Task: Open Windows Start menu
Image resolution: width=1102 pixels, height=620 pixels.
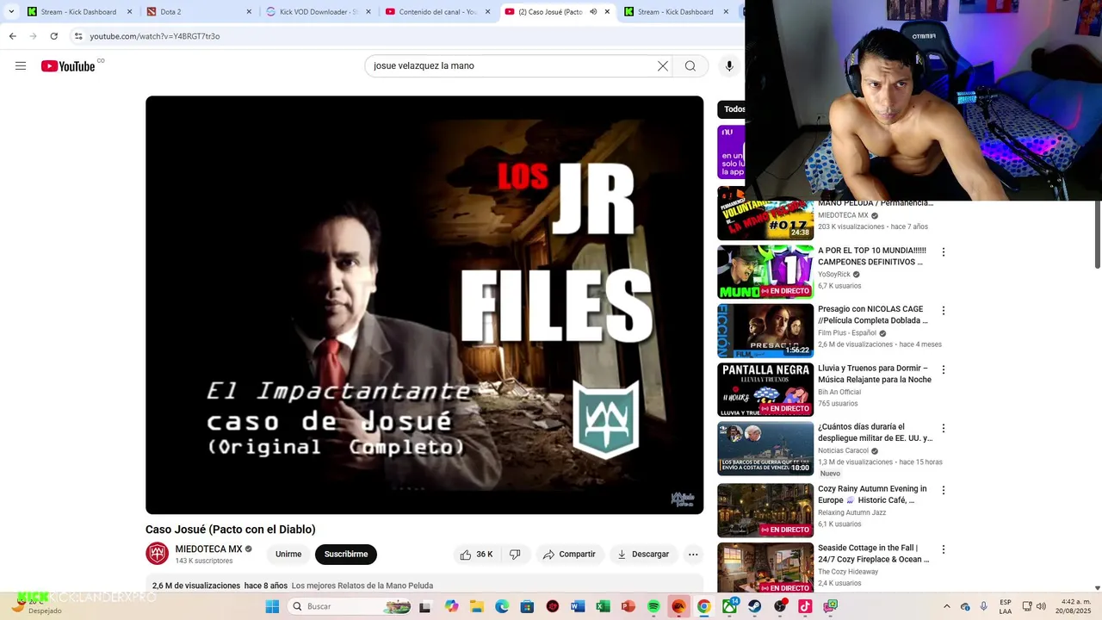Action: click(x=272, y=606)
